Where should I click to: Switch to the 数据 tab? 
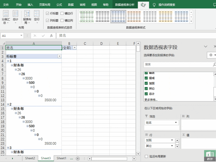(x=71, y=5)
